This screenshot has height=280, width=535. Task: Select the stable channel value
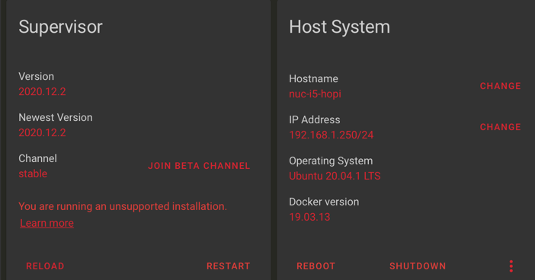point(33,173)
